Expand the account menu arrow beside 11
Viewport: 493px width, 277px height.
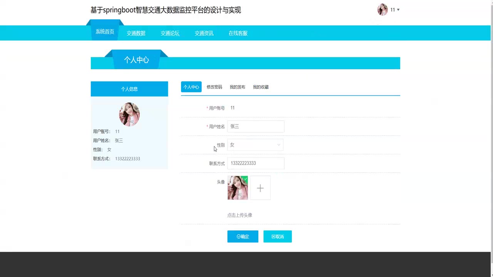click(398, 10)
